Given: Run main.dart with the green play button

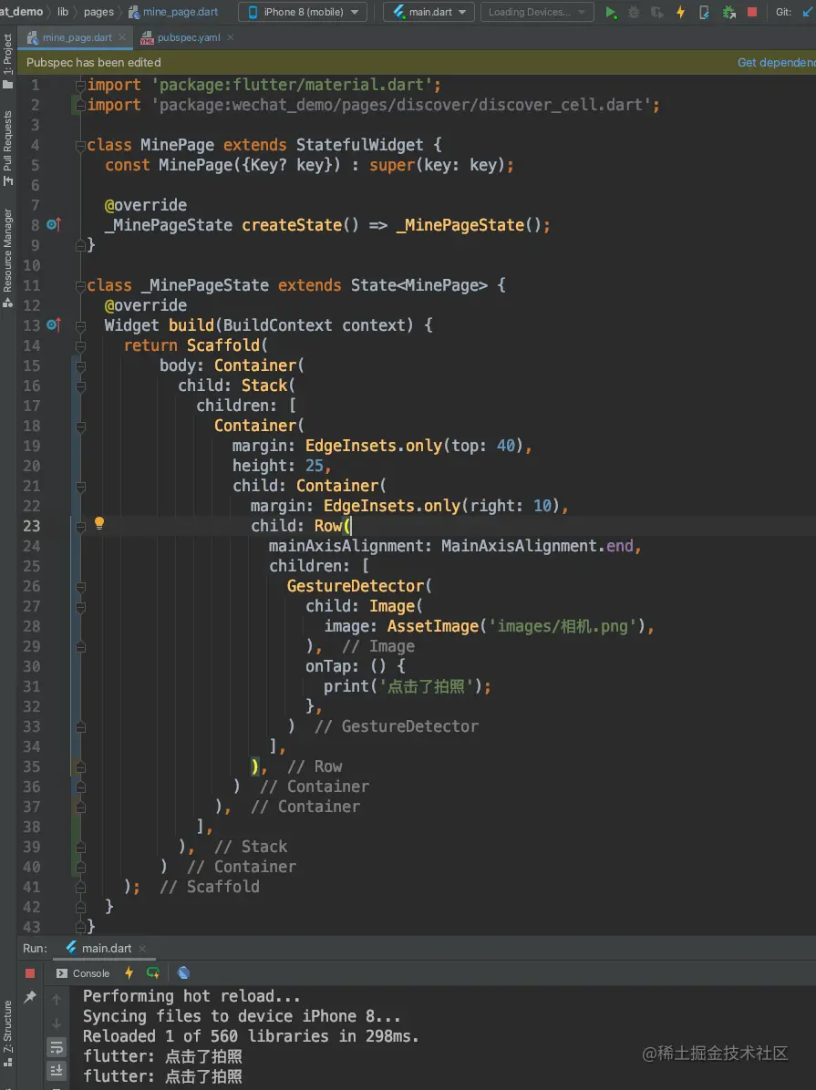Looking at the screenshot, I should pos(611,12).
